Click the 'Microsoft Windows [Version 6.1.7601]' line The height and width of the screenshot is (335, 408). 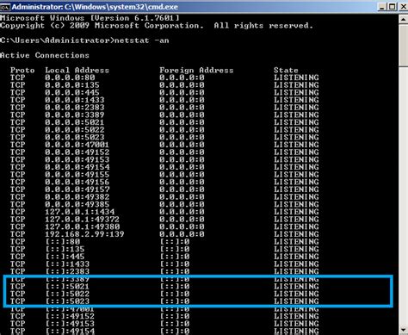point(90,18)
